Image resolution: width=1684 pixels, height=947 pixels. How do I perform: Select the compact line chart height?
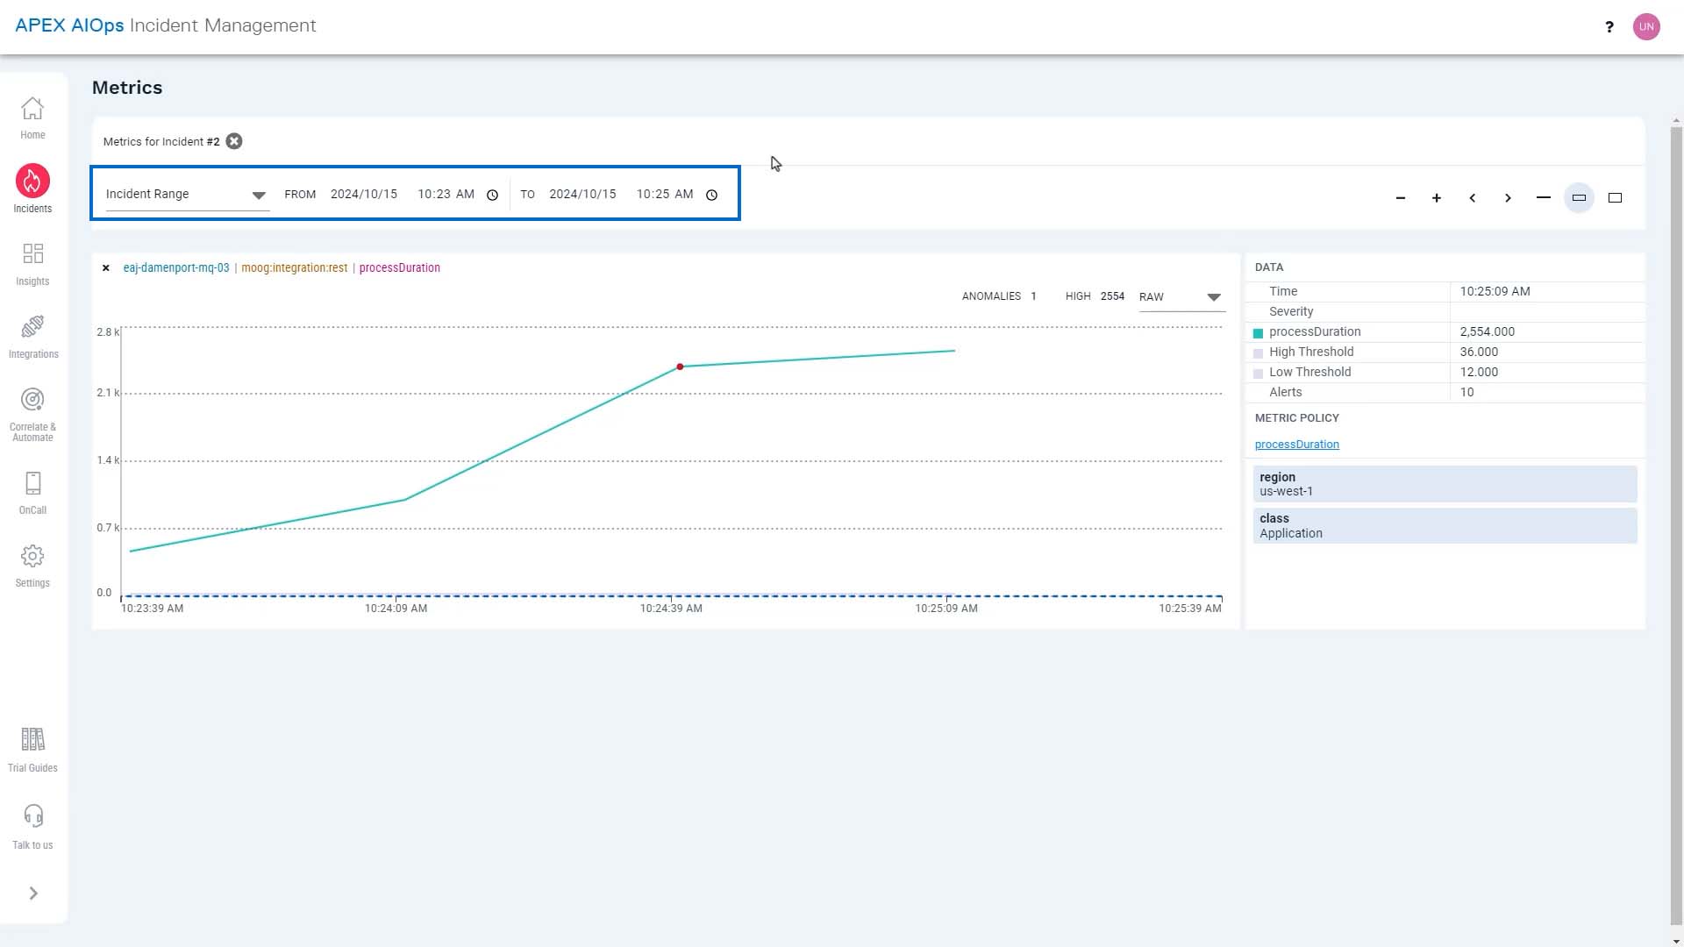1544,198
